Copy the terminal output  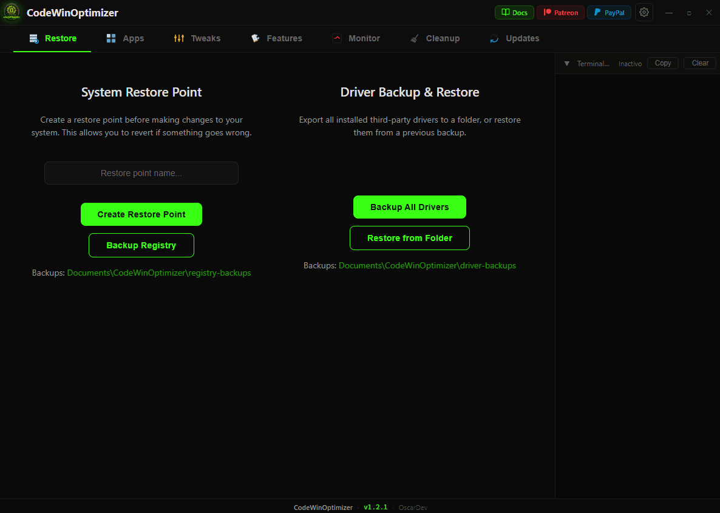click(662, 63)
